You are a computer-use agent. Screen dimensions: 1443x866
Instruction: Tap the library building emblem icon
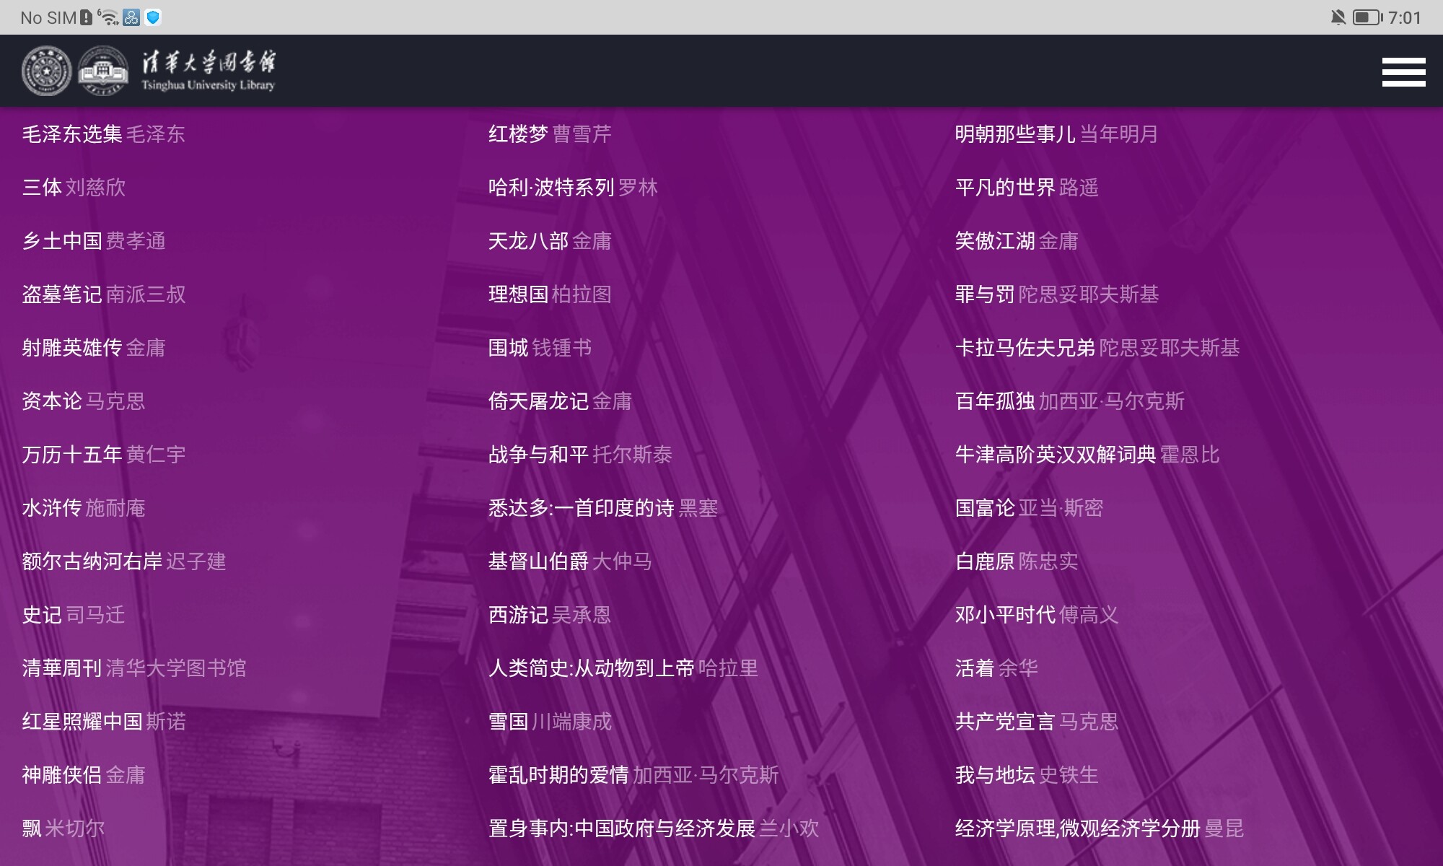coord(103,71)
